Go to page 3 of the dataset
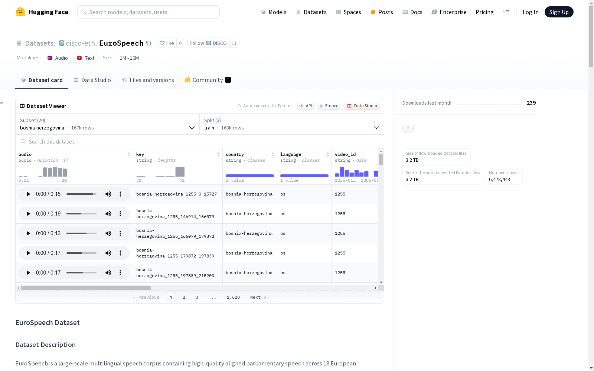This screenshot has width=594, height=371. 197,297
